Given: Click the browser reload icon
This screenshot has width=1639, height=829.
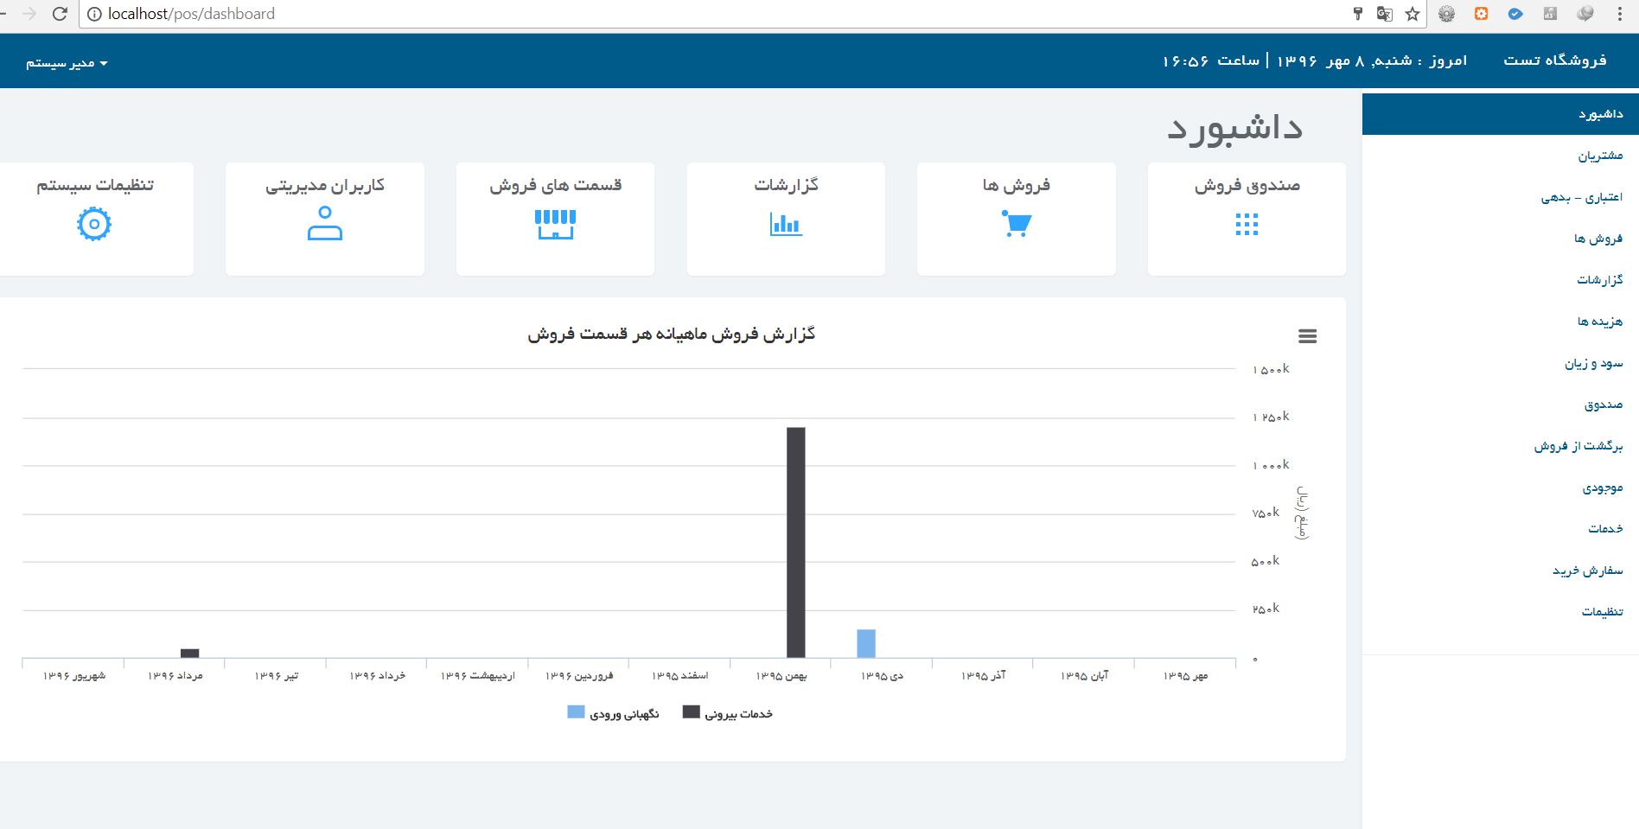Looking at the screenshot, I should pyautogui.click(x=60, y=14).
